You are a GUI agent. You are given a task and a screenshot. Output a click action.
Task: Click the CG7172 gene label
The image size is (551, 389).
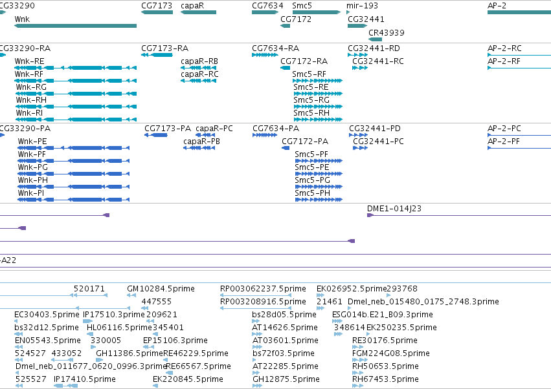tap(296, 19)
